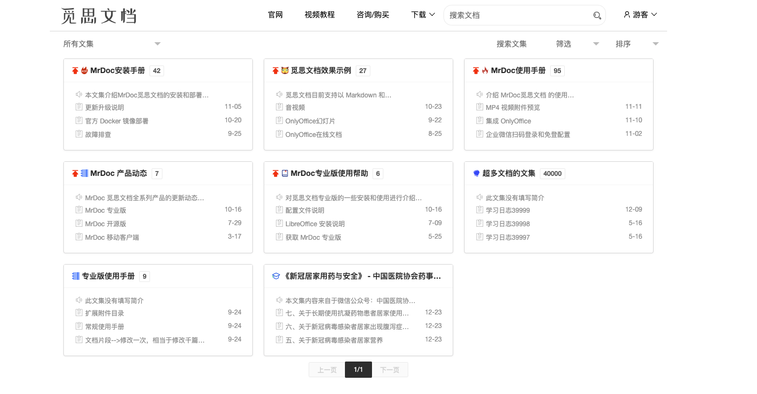
Task: Click the 40000 document count badge
Action: (x=553, y=174)
